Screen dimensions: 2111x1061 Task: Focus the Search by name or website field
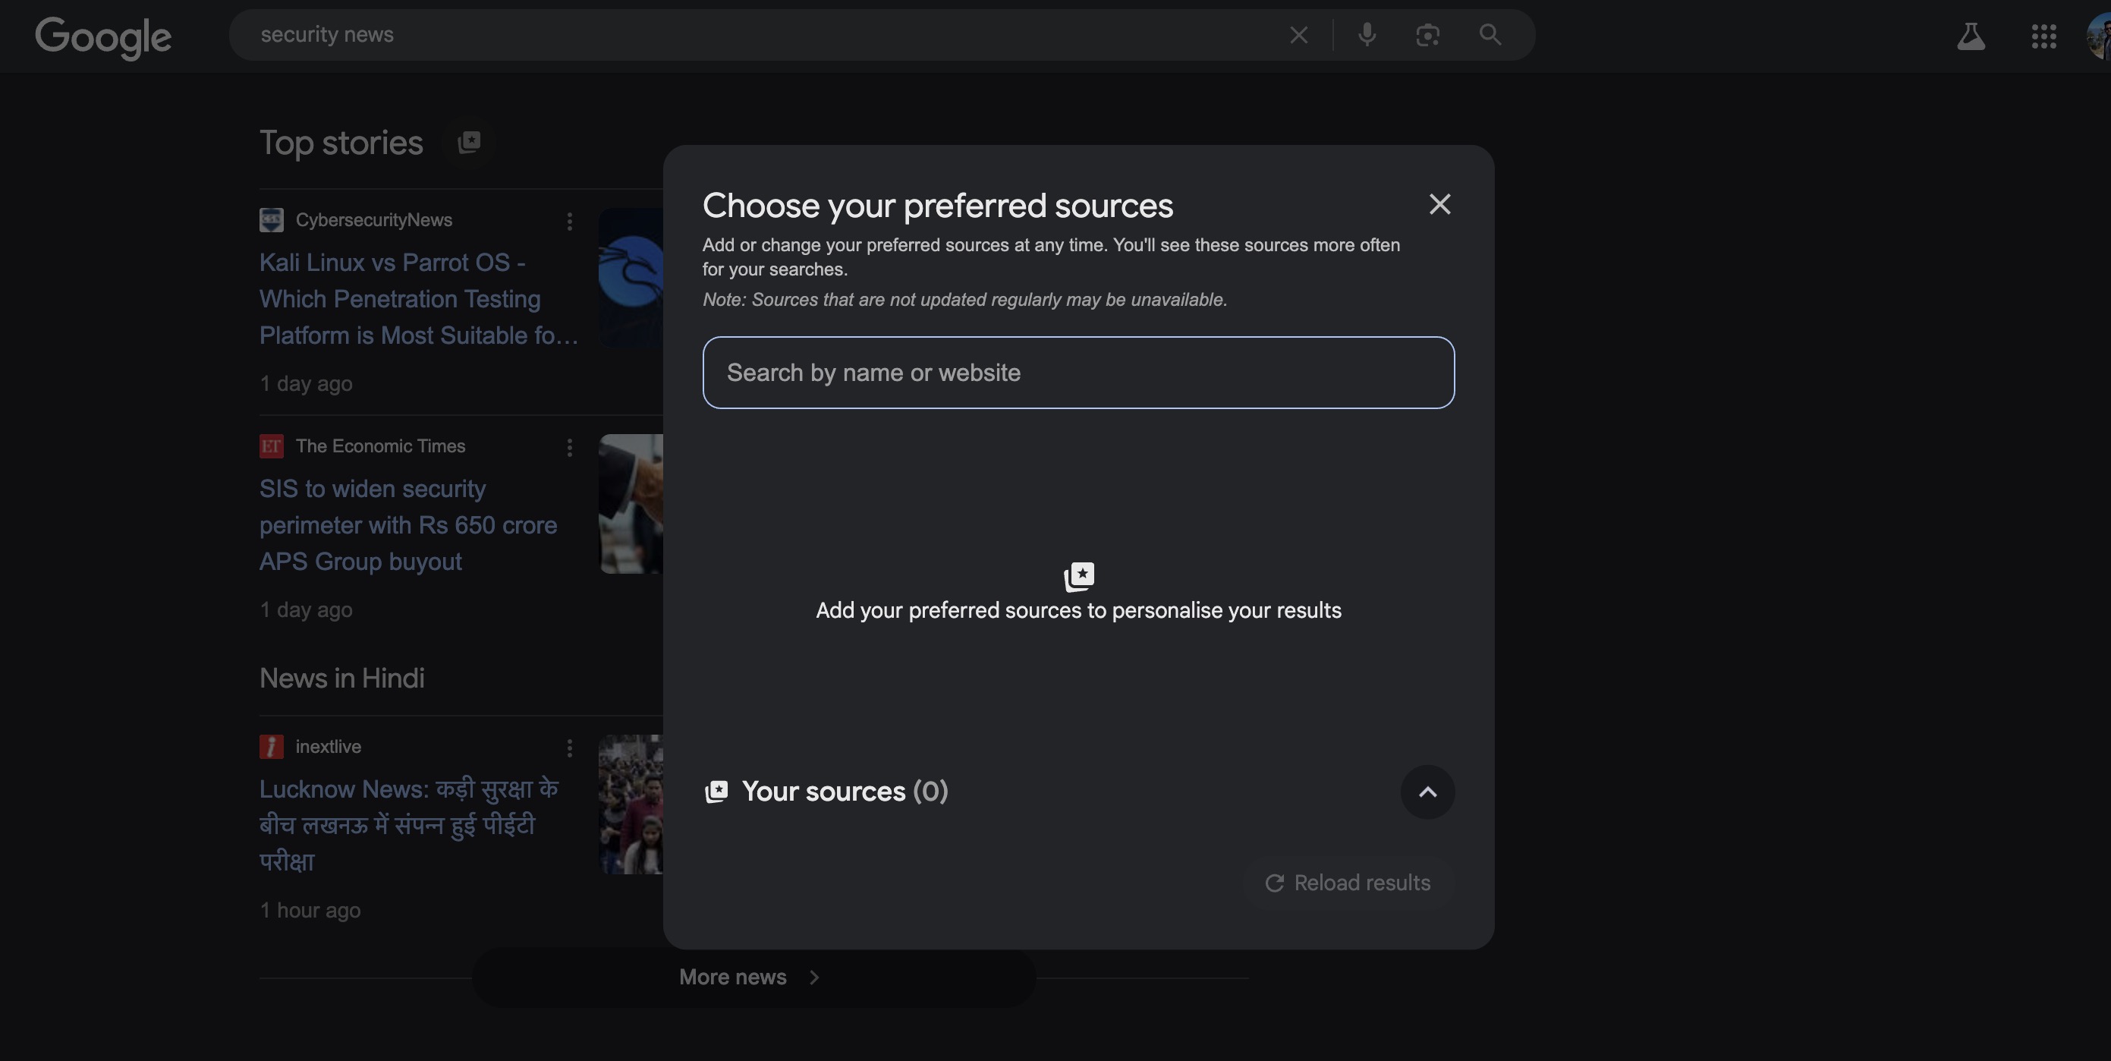pos(1078,372)
